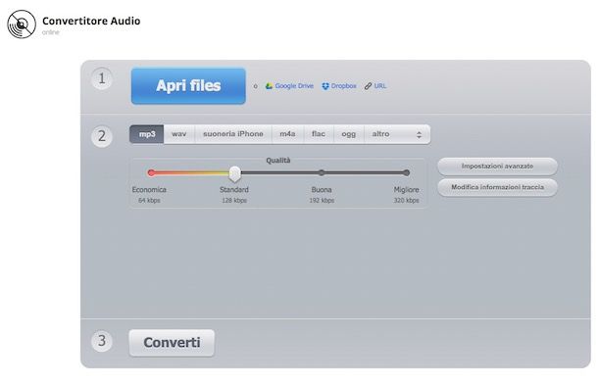Start conversion with the Converti button
The height and width of the screenshot is (383, 598).
tap(172, 343)
